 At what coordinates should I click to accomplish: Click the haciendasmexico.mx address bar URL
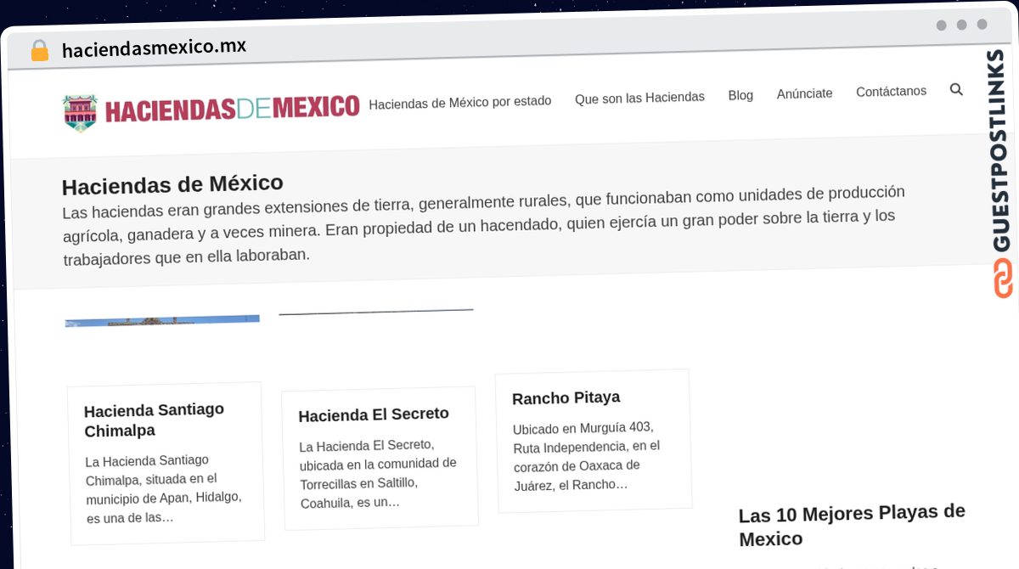154,48
